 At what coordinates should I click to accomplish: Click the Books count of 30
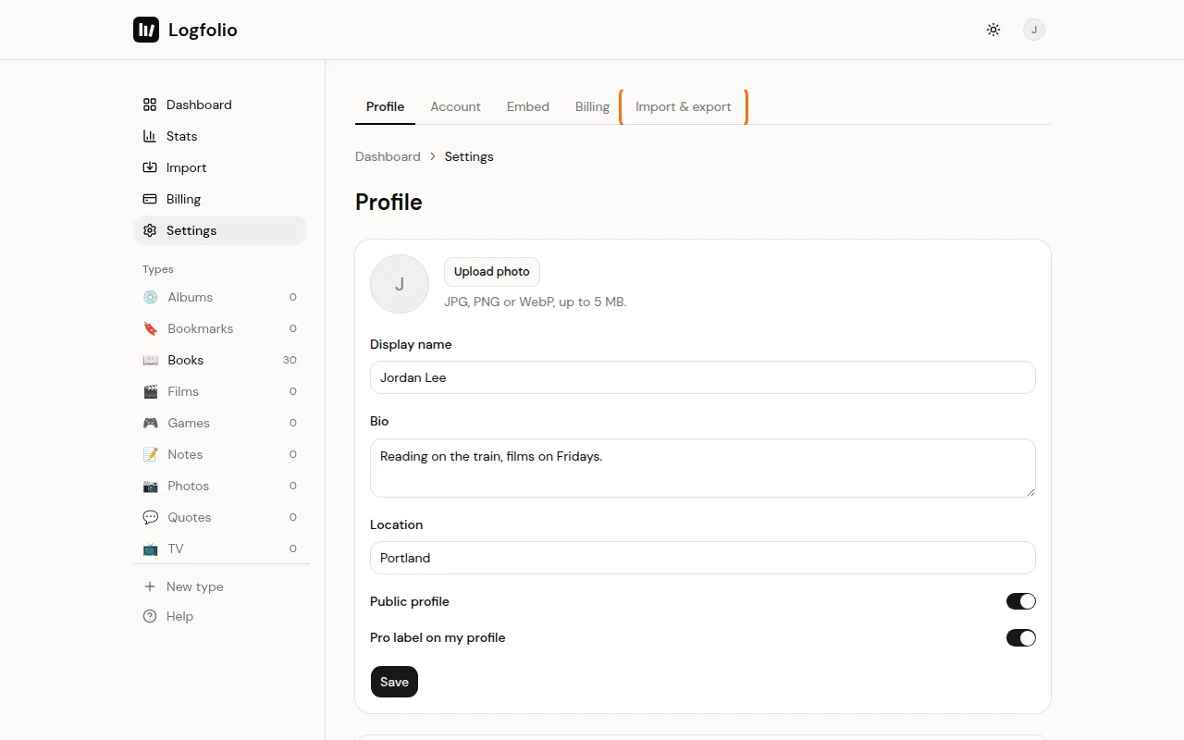click(x=290, y=360)
